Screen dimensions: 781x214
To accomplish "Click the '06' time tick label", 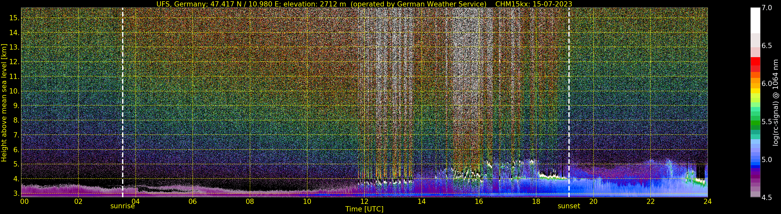I will pyautogui.click(x=193, y=201).
